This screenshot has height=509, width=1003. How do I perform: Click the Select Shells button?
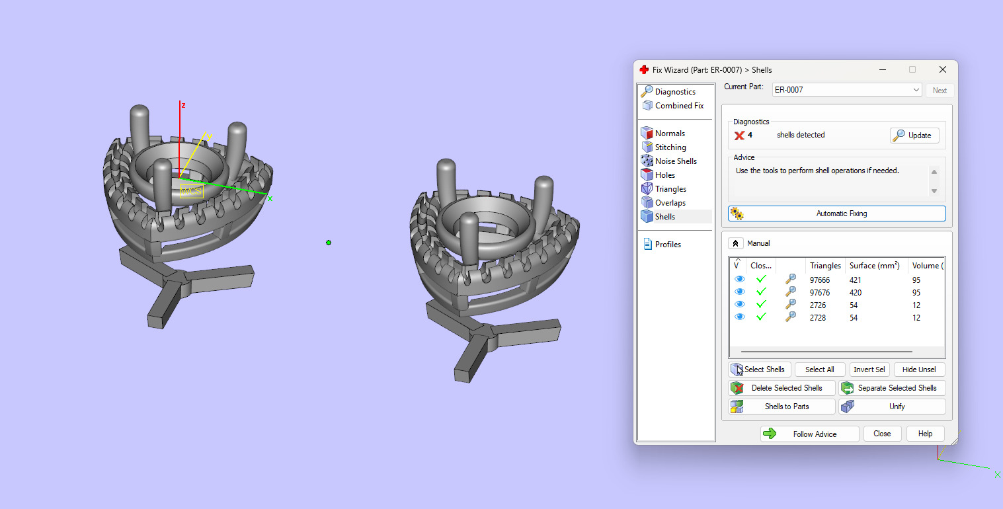coord(760,370)
